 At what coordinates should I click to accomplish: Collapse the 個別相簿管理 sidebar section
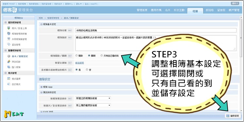click(6, 22)
